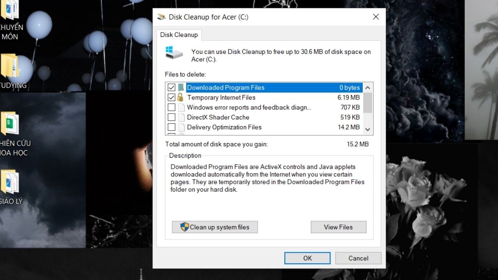498x280 pixels.
Task: Click the 6.19 MB size value
Action: 349,97
